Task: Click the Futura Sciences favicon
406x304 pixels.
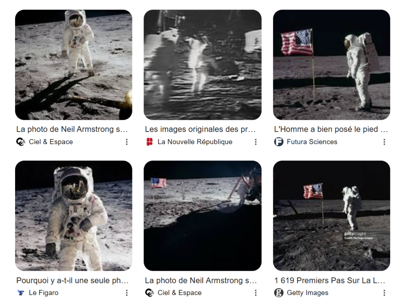Action: click(279, 141)
